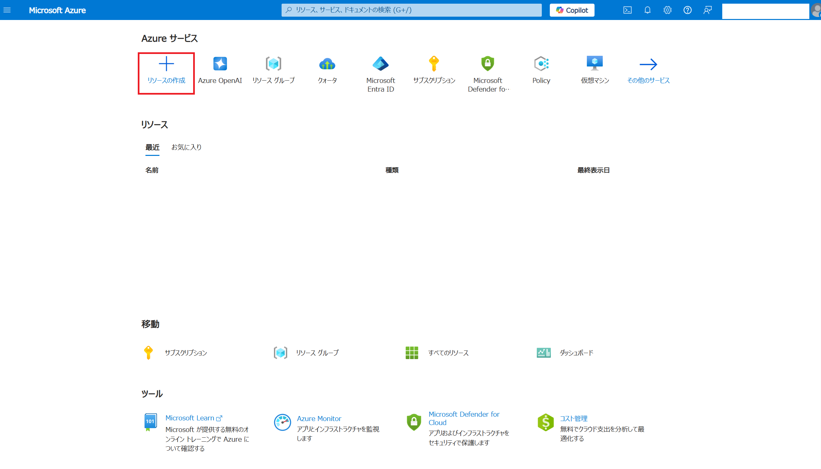Screen dimensions: 821x469
Task: Click the 最終表示日 column header
Action: coord(593,170)
